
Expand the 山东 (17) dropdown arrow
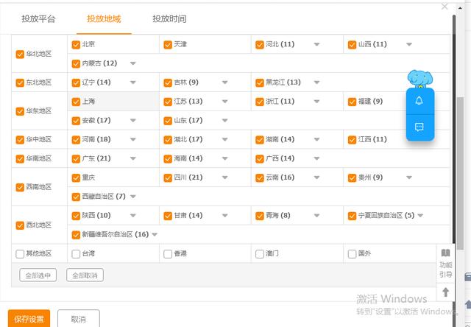[224, 121]
